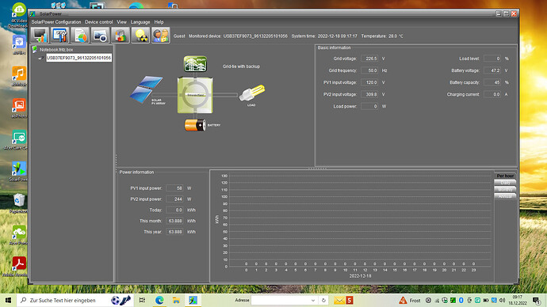
Task: Click the taskbar clock showing 09:17
Action: point(518,300)
